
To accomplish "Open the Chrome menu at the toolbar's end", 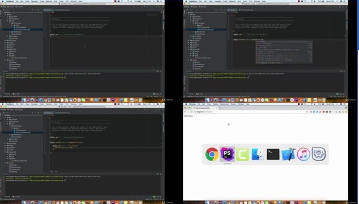I will tap(346, 112).
